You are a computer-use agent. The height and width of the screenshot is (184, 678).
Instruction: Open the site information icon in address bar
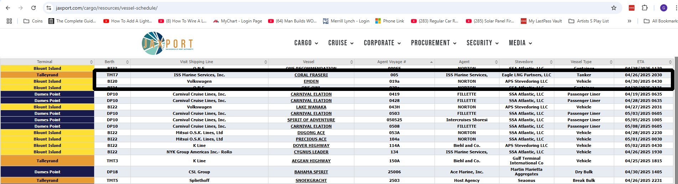pos(49,8)
